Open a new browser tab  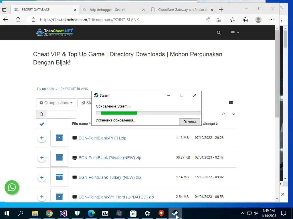click(221, 10)
